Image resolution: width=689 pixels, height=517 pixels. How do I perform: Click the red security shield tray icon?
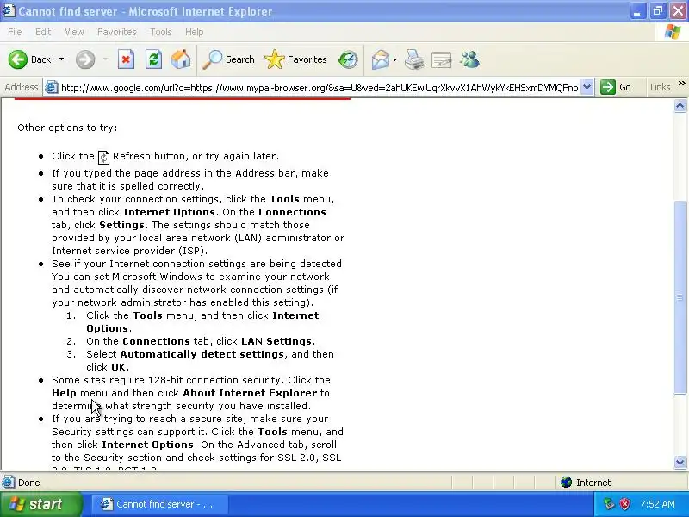click(624, 504)
